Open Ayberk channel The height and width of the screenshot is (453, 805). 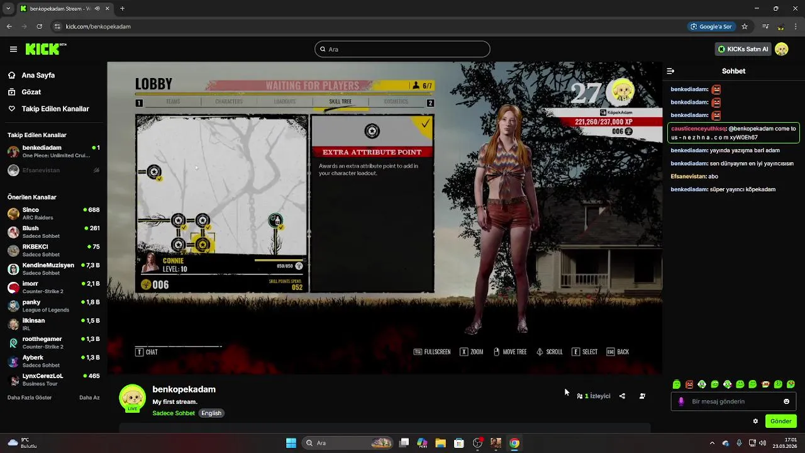coord(53,361)
